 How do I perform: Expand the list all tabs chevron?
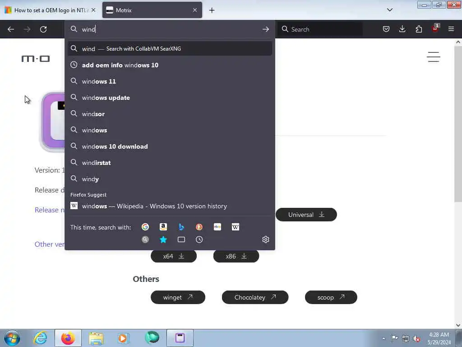pos(389,10)
